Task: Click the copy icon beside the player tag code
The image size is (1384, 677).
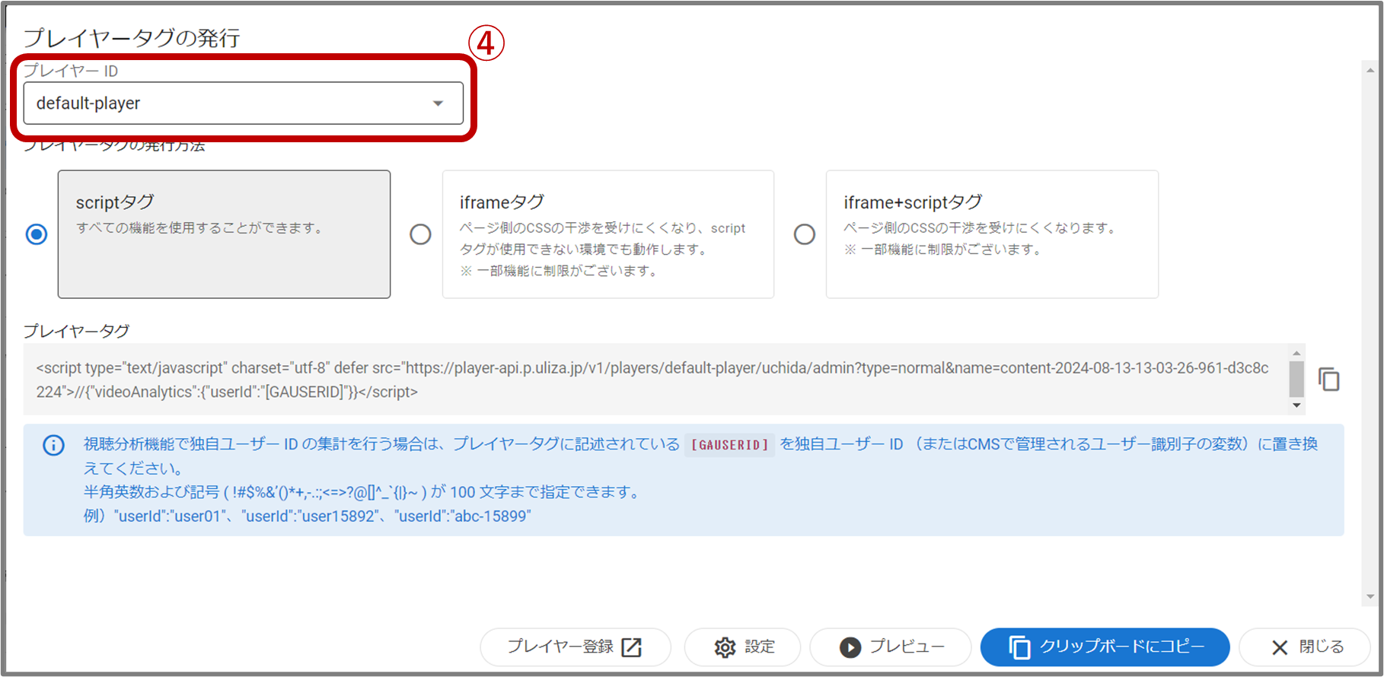Action: [x=1328, y=379]
